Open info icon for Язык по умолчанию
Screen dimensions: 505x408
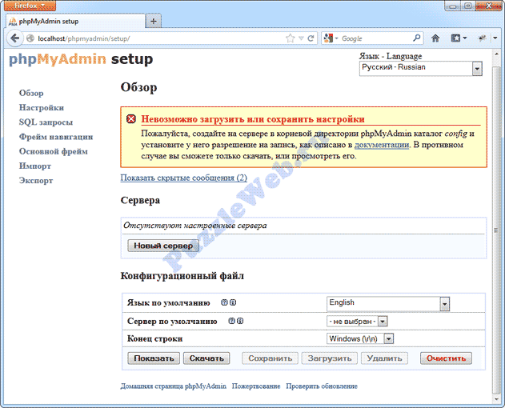click(233, 302)
